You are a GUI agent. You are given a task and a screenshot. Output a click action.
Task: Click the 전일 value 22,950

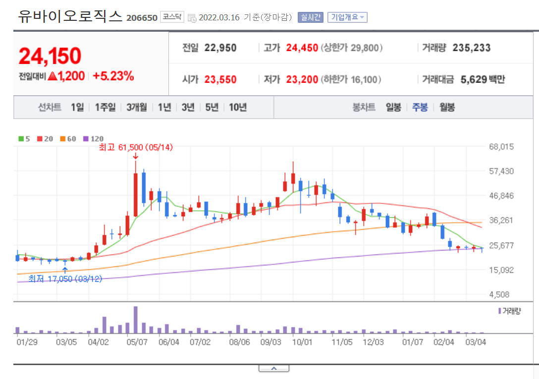pyautogui.click(x=220, y=48)
